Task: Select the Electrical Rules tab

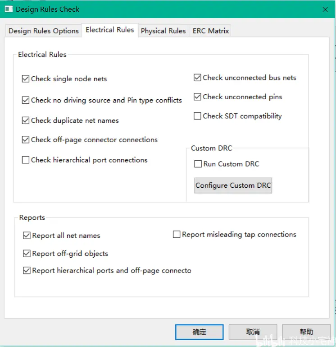Action: 110,30
